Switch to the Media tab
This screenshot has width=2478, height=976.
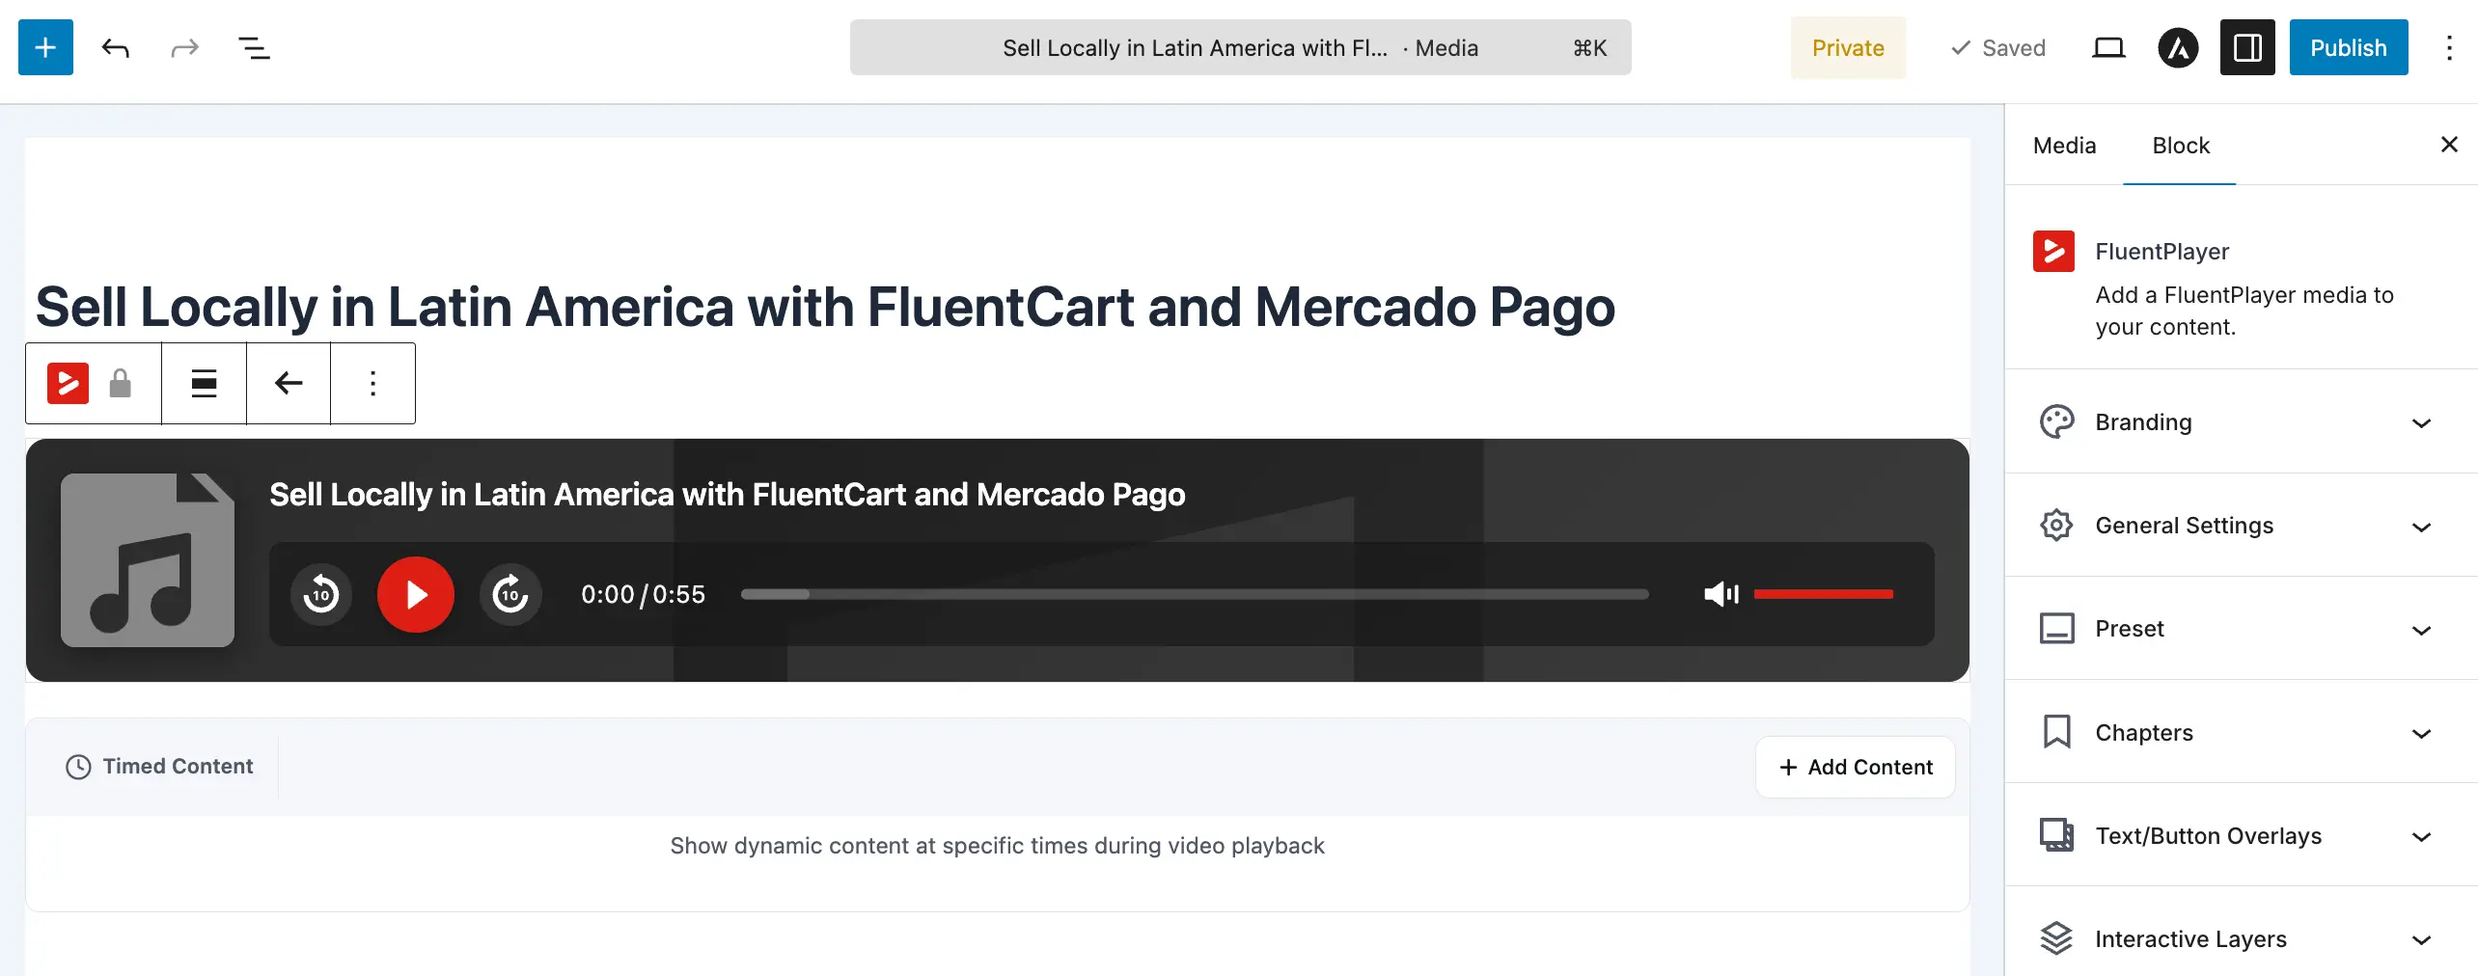point(2064,146)
